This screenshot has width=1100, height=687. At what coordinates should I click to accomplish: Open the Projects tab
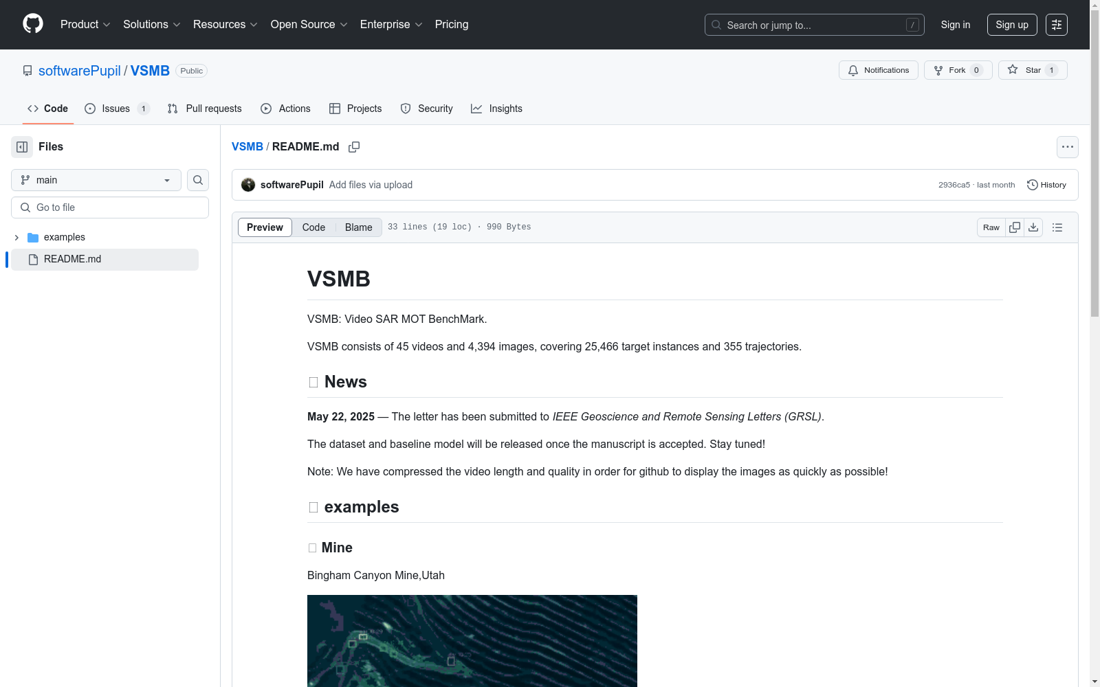tap(355, 109)
